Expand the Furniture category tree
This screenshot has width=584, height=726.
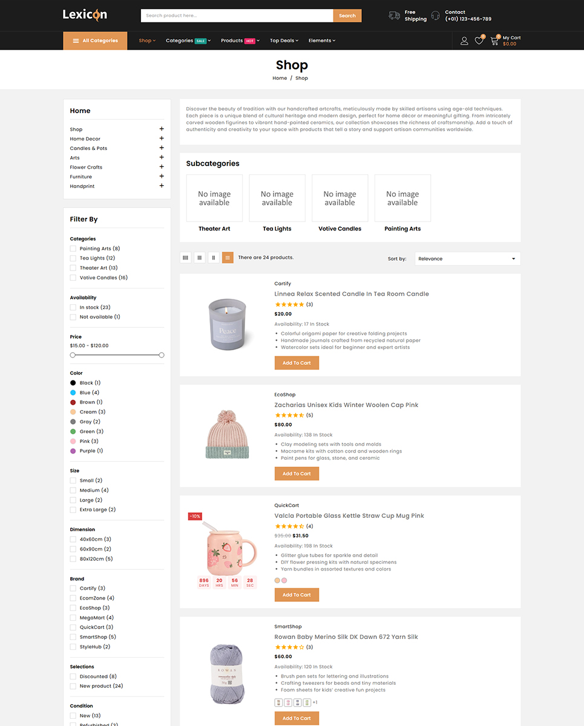pyautogui.click(x=162, y=177)
